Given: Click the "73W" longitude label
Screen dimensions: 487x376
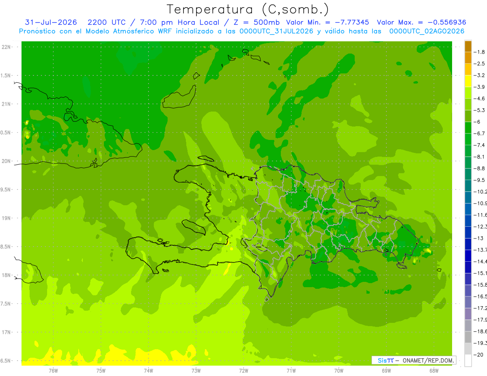Looking at the screenshot, I should pos(196,370).
